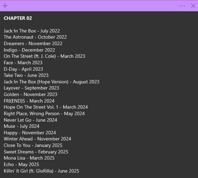This screenshot has width=198, height=178.
Task: Click 'Jack In The Box (Hope Version)' line
Action: pyautogui.click(x=52, y=82)
